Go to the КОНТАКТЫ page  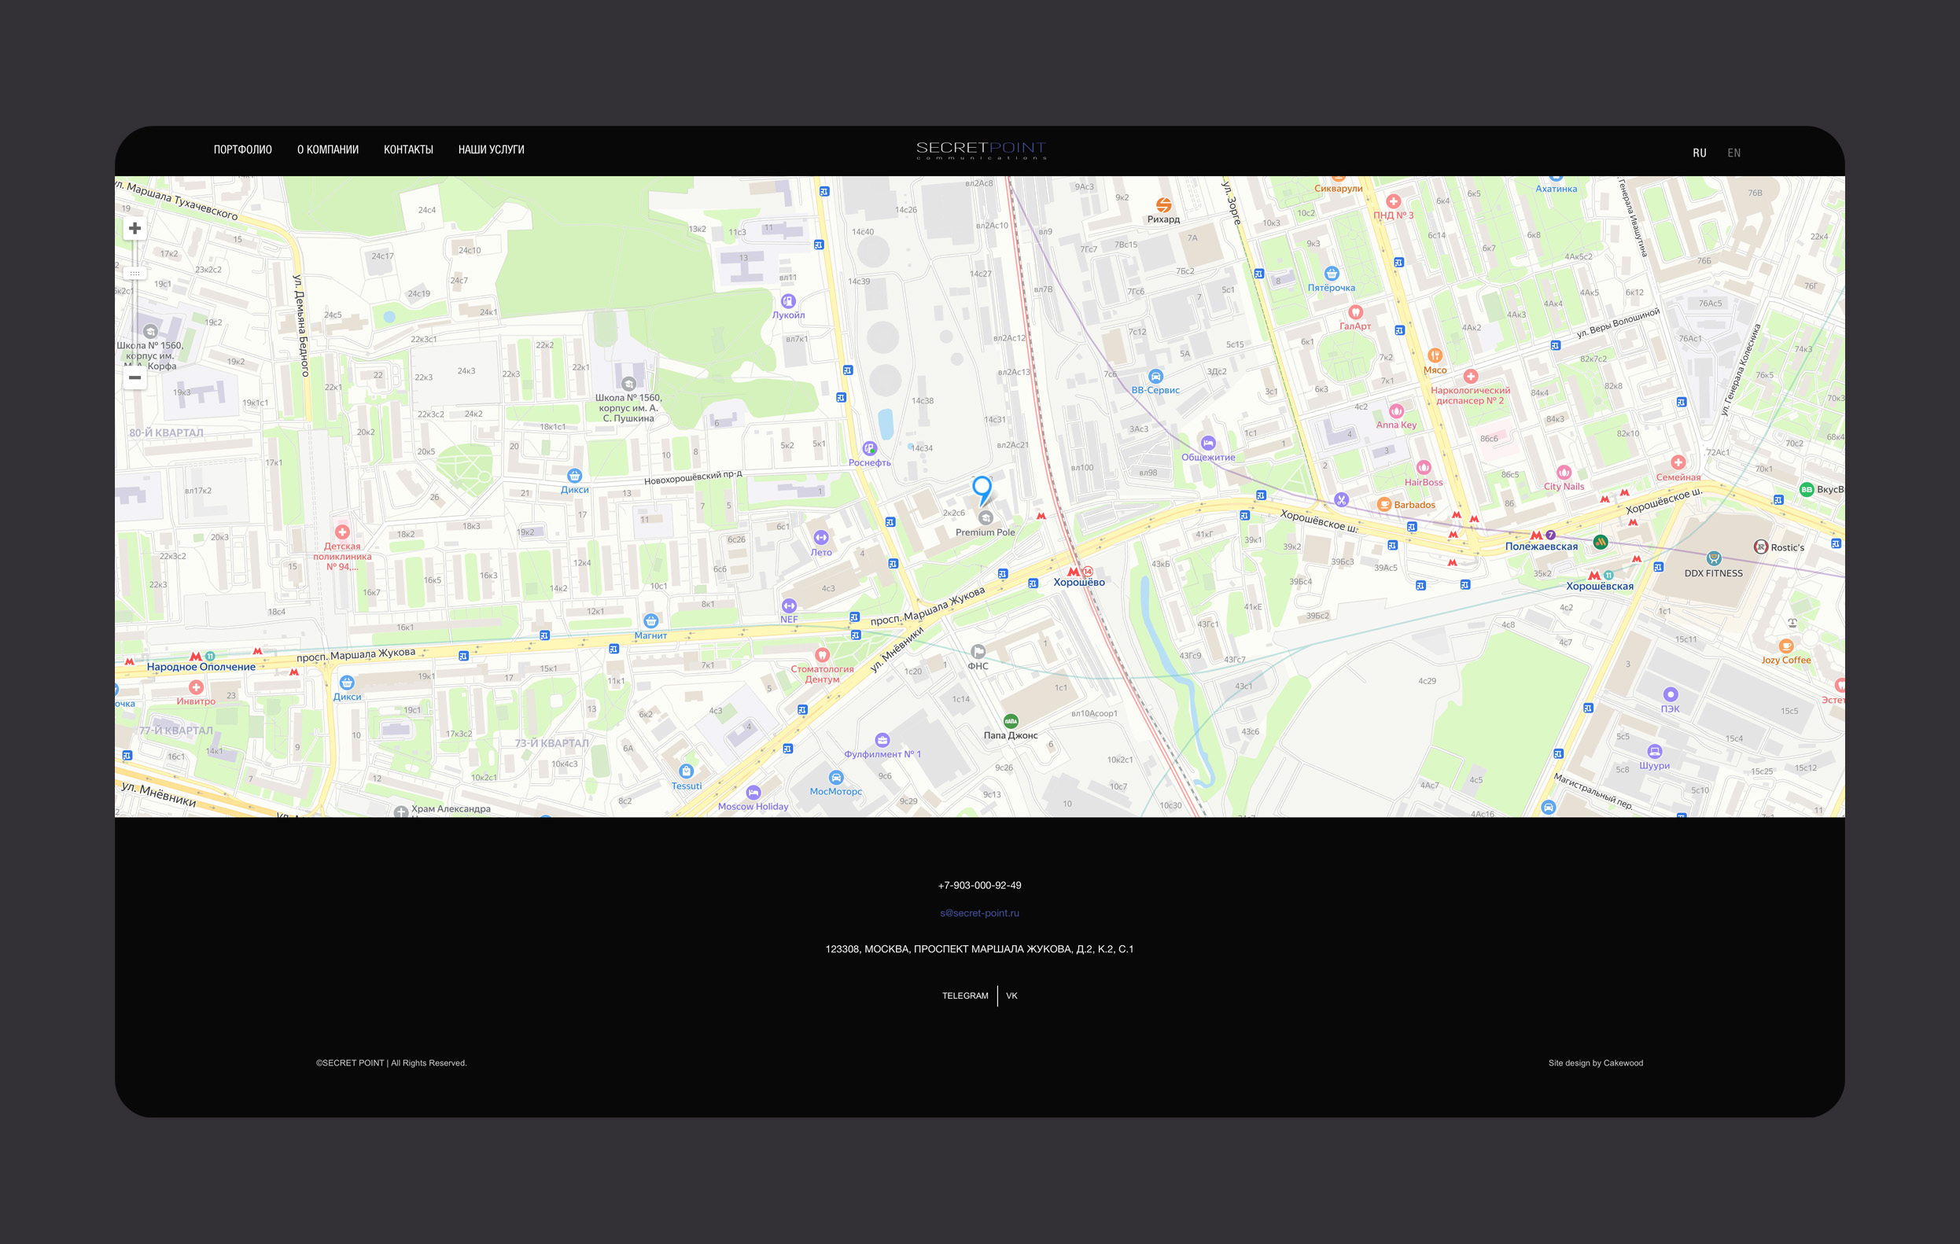click(x=407, y=149)
